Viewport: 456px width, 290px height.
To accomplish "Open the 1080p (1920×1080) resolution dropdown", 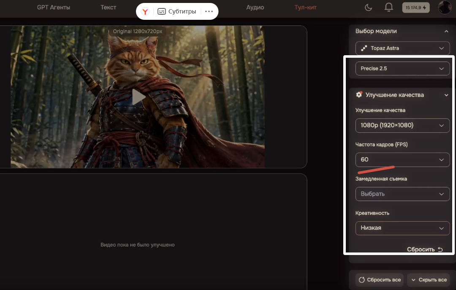I will [402, 126].
